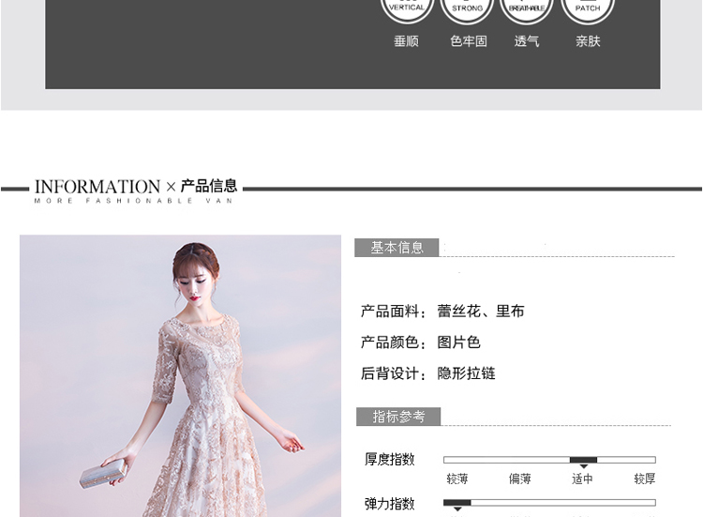The height and width of the screenshot is (517, 703).
Task: Open the lace dress model photo
Action: [180, 375]
